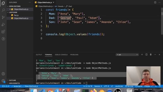The height and width of the screenshot is (92, 163).
Task: Switch to the Terminal panel tab
Action: 48,55
